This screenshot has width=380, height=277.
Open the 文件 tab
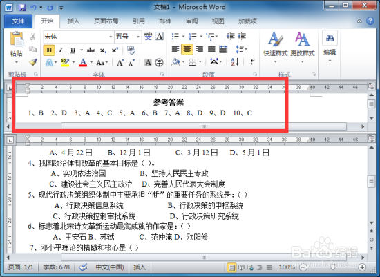[x=19, y=21]
